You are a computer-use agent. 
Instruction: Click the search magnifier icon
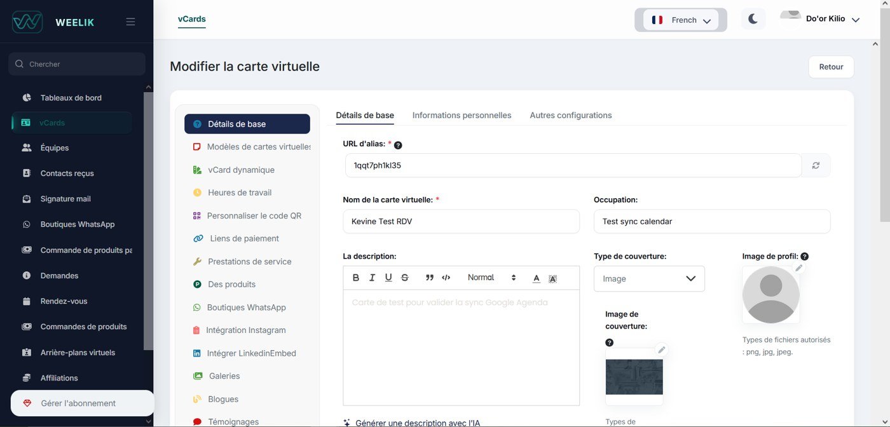[19, 64]
